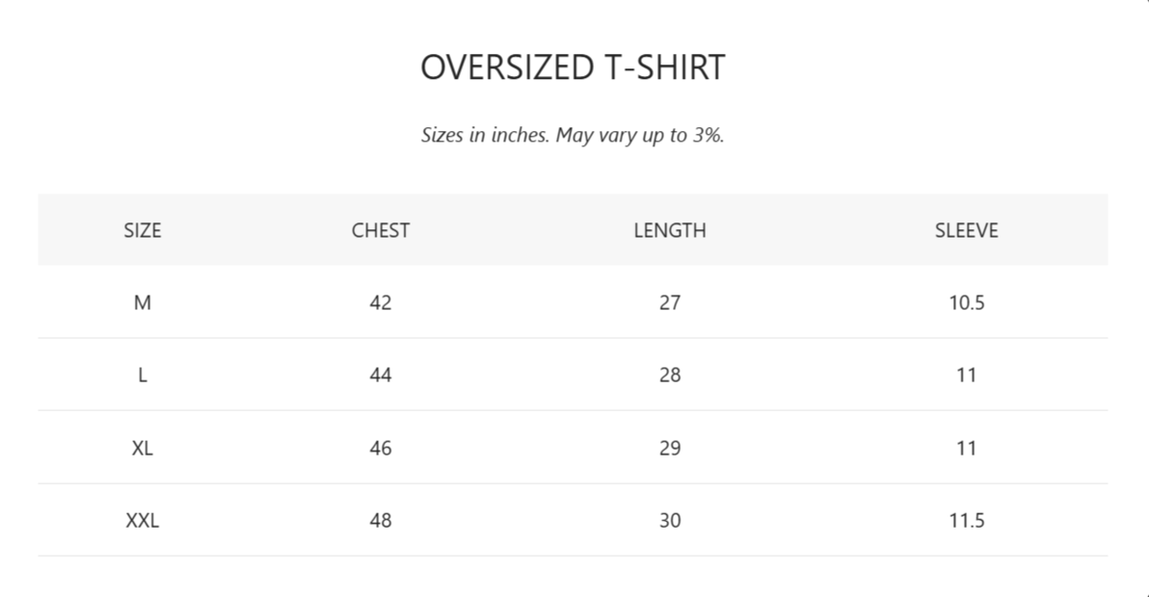
Task: Click length value 29 in XL row
Action: 670,449
